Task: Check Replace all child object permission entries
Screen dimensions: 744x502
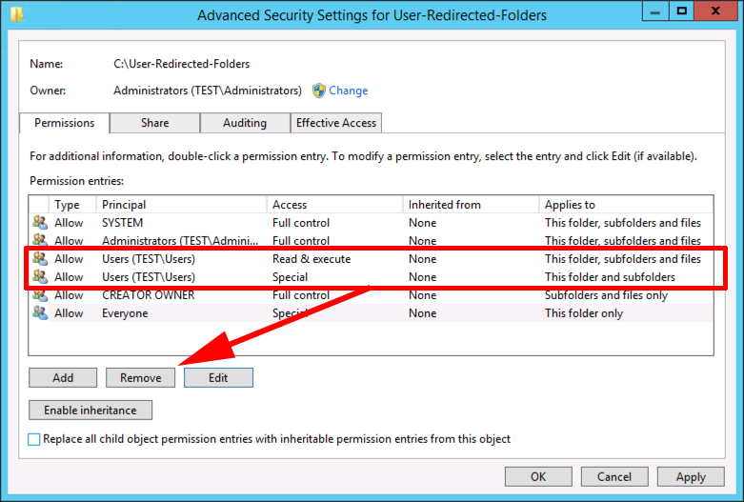Action: point(33,439)
